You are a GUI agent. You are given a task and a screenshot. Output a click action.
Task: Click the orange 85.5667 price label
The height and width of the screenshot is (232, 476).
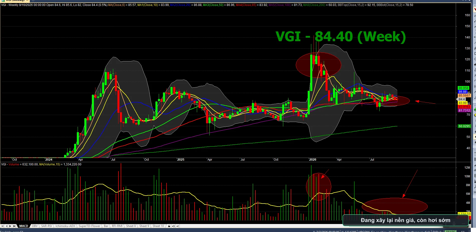pyautogui.click(x=464, y=96)
